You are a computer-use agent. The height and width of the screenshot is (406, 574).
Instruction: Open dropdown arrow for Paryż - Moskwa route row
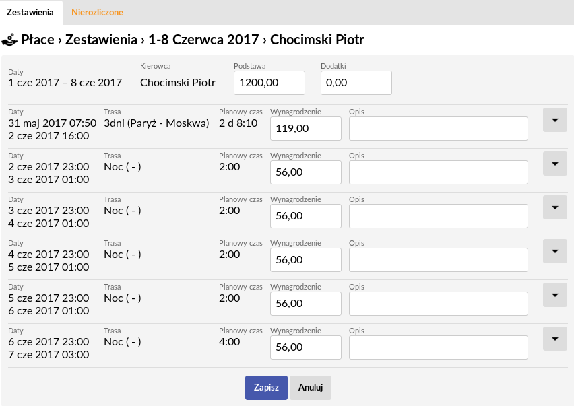click(x=555, y=120)
